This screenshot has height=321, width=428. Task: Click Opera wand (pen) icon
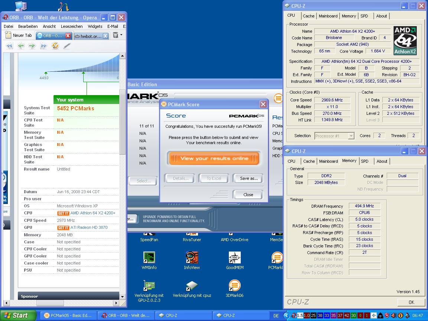(x=67, y=46)
